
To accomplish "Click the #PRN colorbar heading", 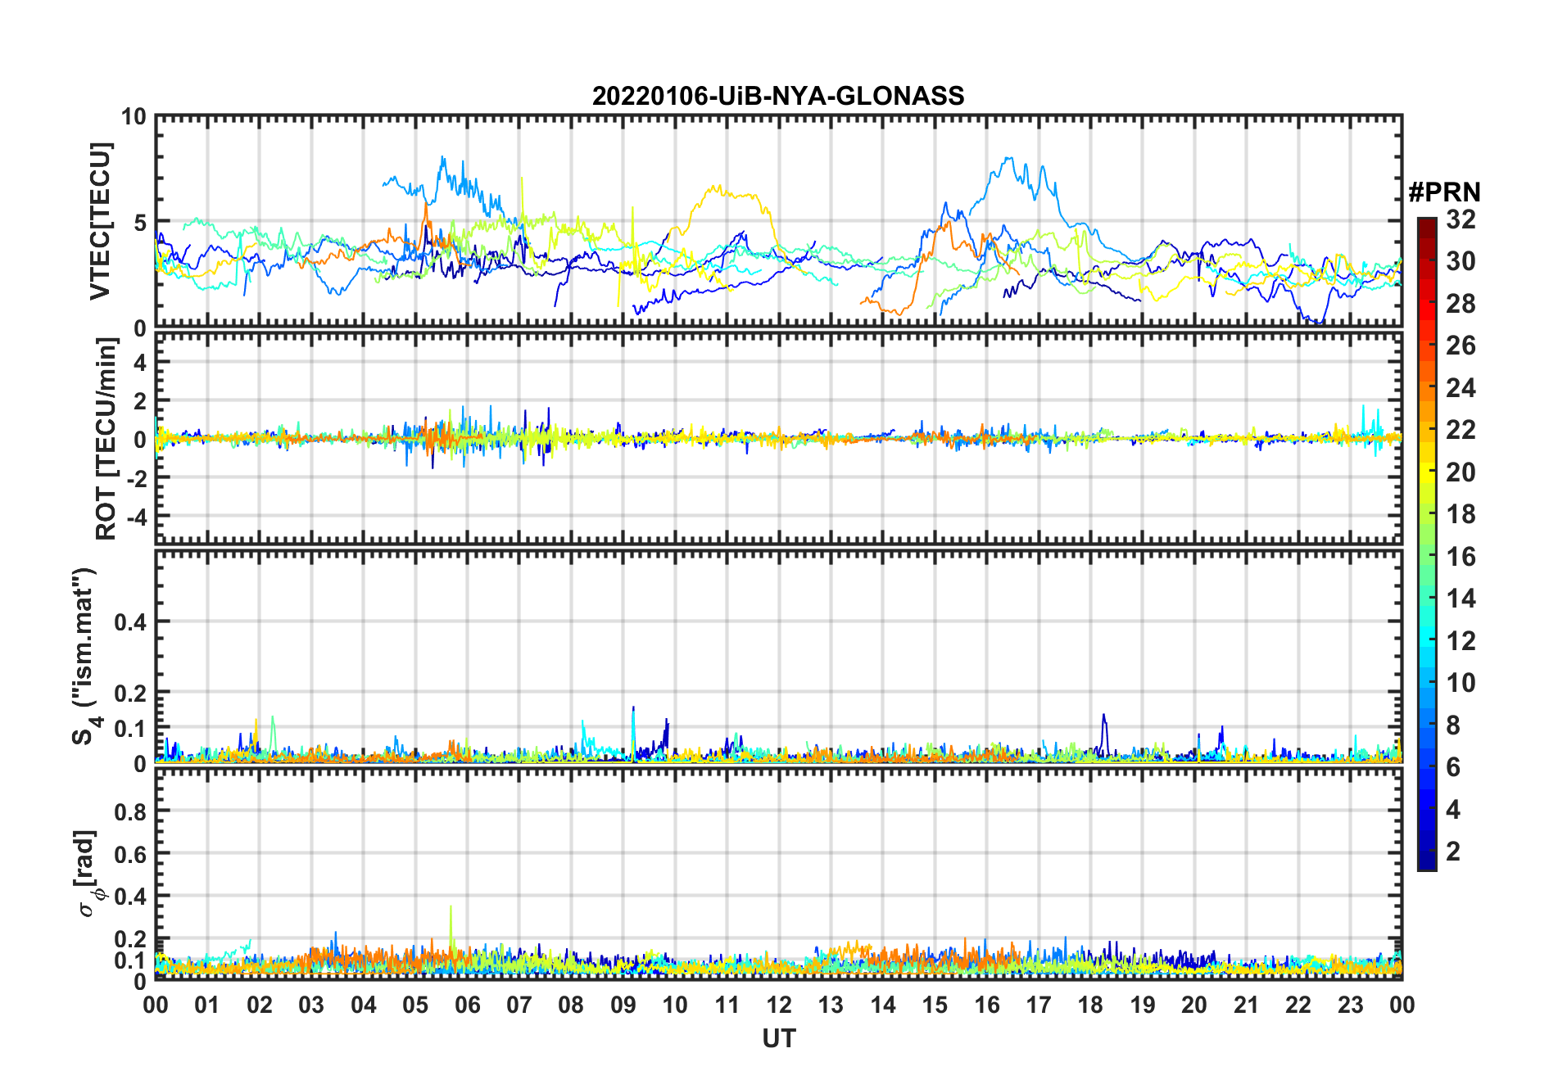I will point(1444,192).
